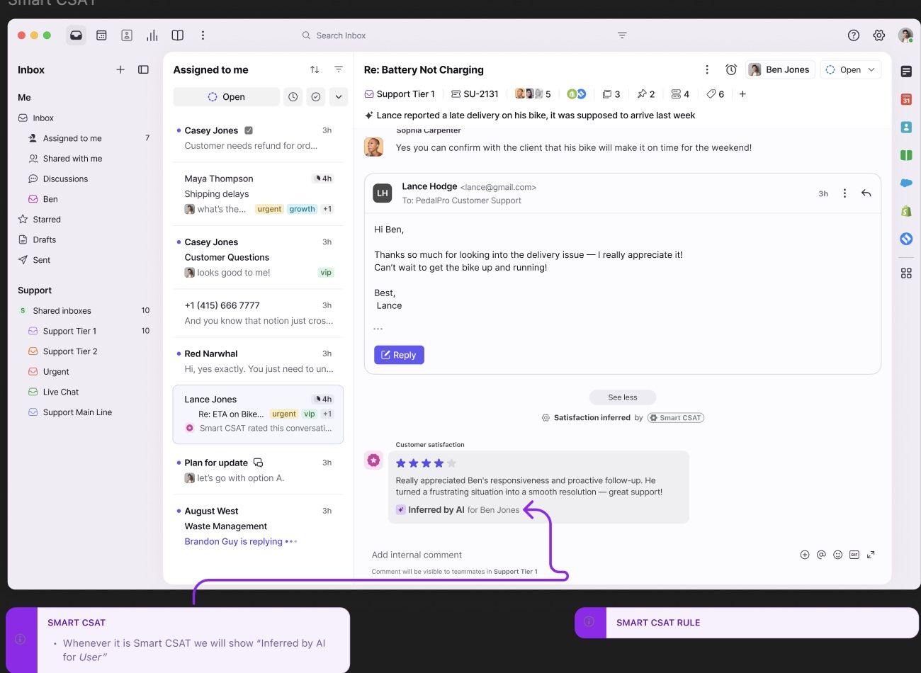Open the Maya Thompson Shipping delays conversation

258,193
